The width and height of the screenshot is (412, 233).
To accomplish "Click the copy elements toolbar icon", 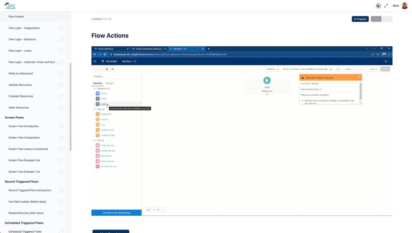I will pyautogui.click(x=107, y=69).
